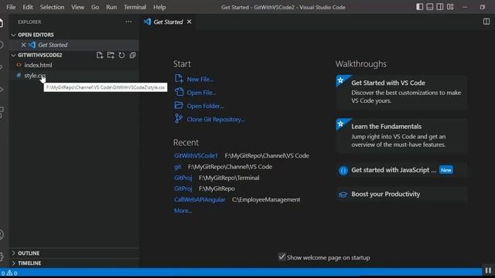495x278 pixels.
Task: Click the pause icon at bottom right
Action: [x=488, y=270]
